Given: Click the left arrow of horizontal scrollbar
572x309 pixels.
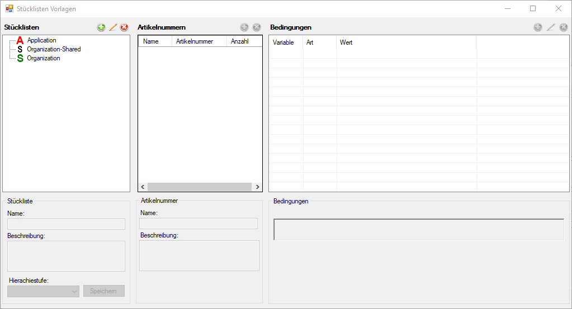Looking at the screenshot, I should point(143,187).
